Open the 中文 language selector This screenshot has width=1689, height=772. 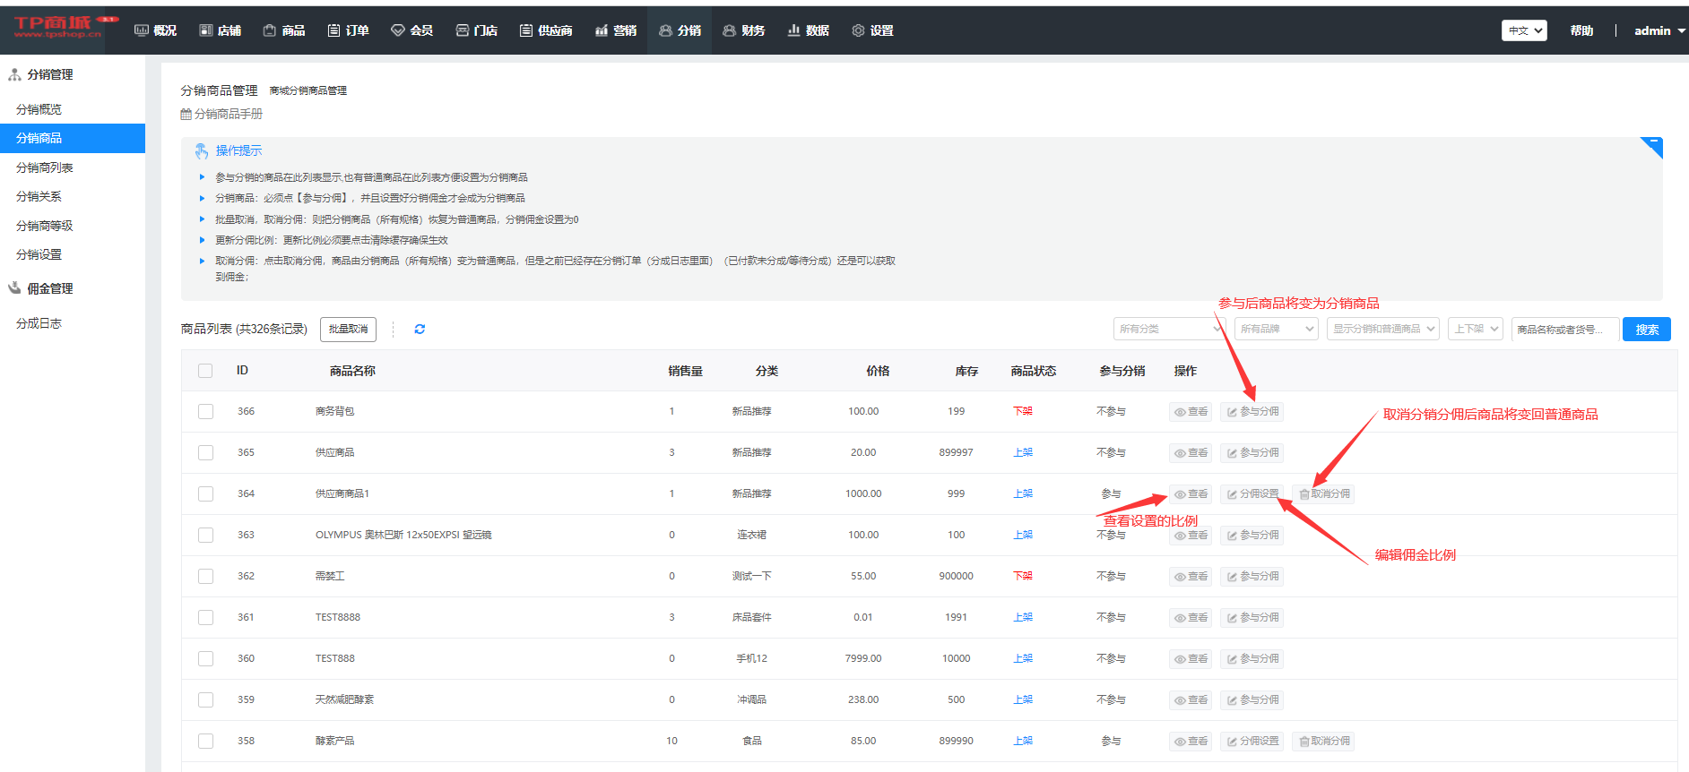click(1524, 30)
